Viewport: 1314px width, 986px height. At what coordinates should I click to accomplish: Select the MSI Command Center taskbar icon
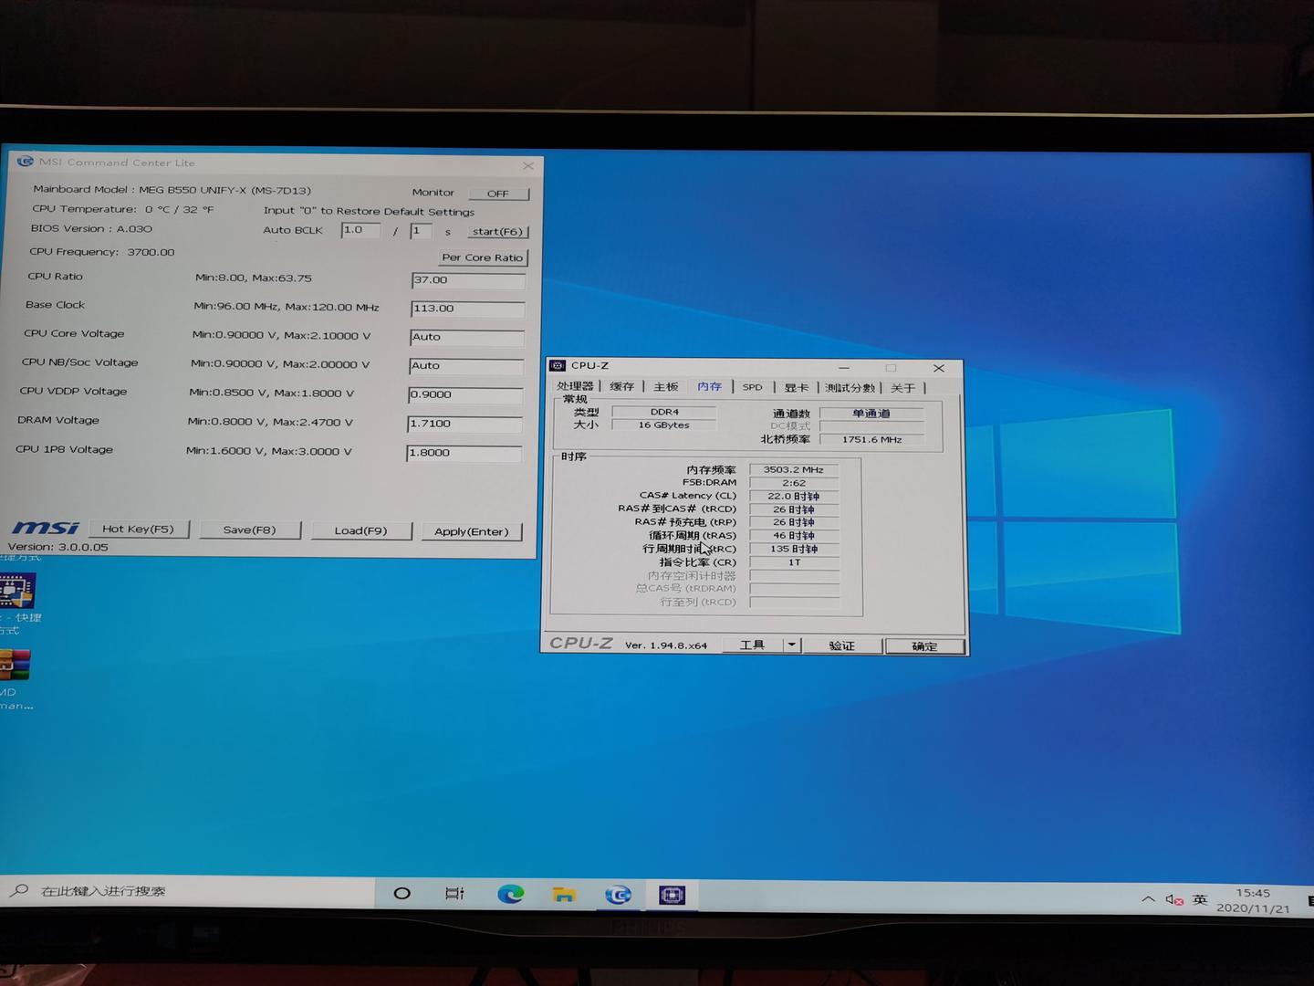pyautogui.click(x=619, y=896)
